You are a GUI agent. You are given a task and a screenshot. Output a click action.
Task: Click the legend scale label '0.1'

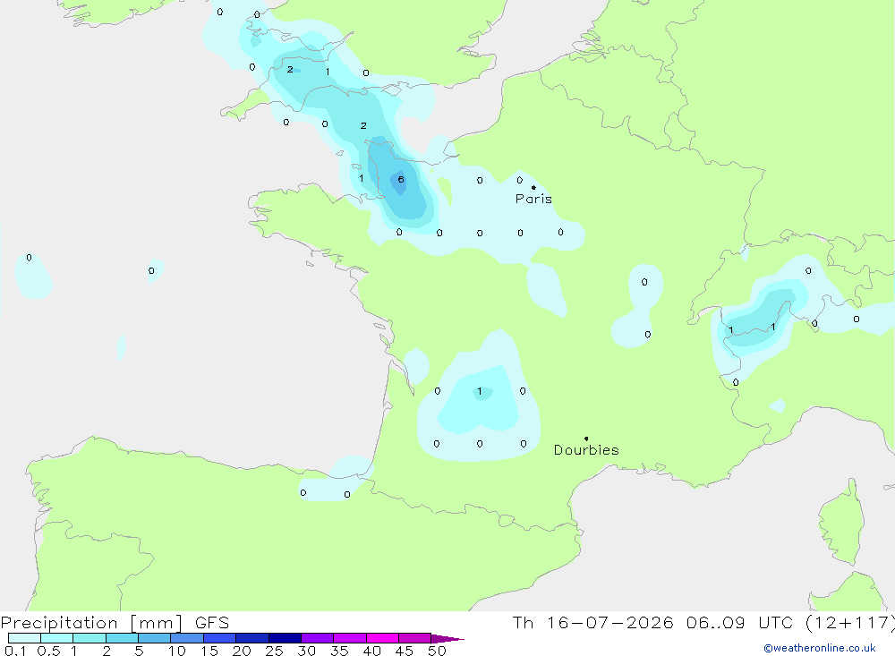tap(15, 651)
